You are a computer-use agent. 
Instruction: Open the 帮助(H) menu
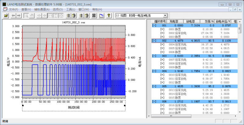(x=97, y=9)
